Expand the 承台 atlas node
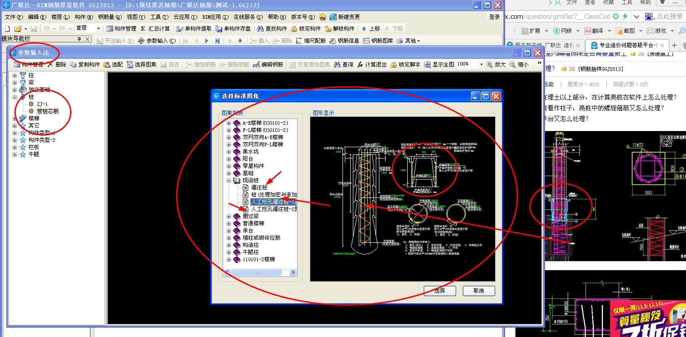The image size is (686, 337). (x=229, y=231)
